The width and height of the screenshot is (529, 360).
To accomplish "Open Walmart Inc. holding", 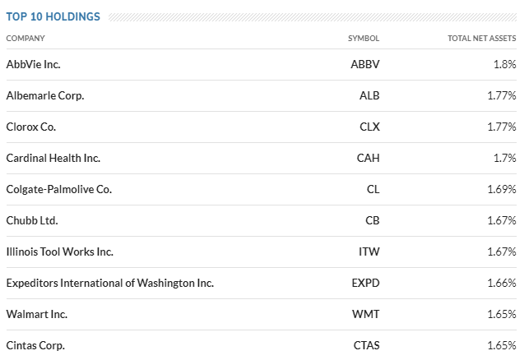I will (x=36, y=315).
